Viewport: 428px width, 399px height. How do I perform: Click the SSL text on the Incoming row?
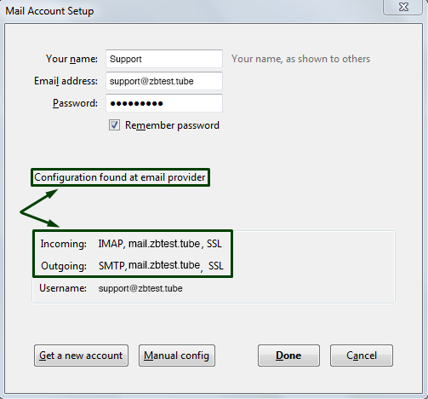click(214, 244)
